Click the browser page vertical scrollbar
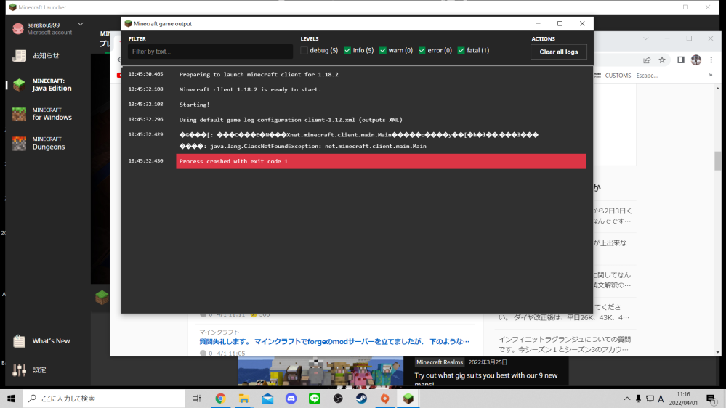 pyautogui.click(x=718, y=162)
